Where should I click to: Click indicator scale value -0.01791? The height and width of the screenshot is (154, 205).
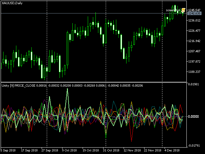(194, 146)
